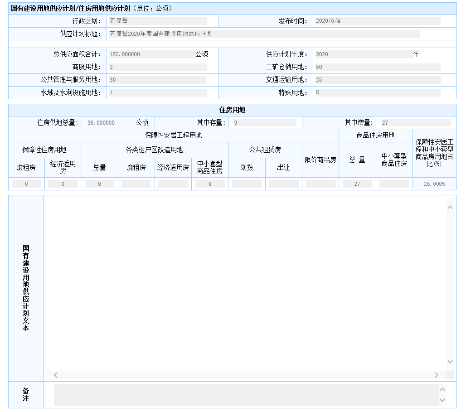This screenshot has width=466, height=412.
Task: Click the 行政区划 field showing 五原县
Action: (x=157, y=21)
